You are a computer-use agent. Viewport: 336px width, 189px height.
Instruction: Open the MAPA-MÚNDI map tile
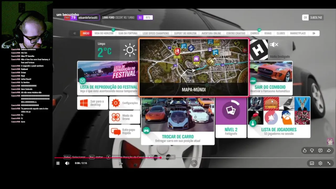pos(194,68)
